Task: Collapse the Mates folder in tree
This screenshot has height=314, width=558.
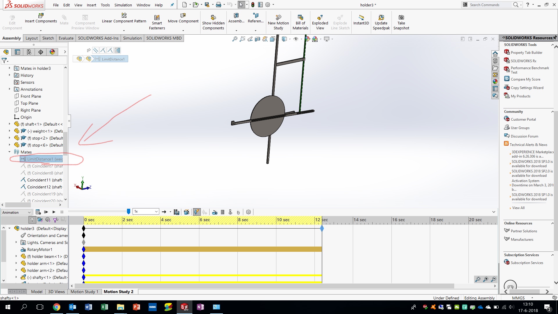Action: pyautogui.click(x=9, y=152)
